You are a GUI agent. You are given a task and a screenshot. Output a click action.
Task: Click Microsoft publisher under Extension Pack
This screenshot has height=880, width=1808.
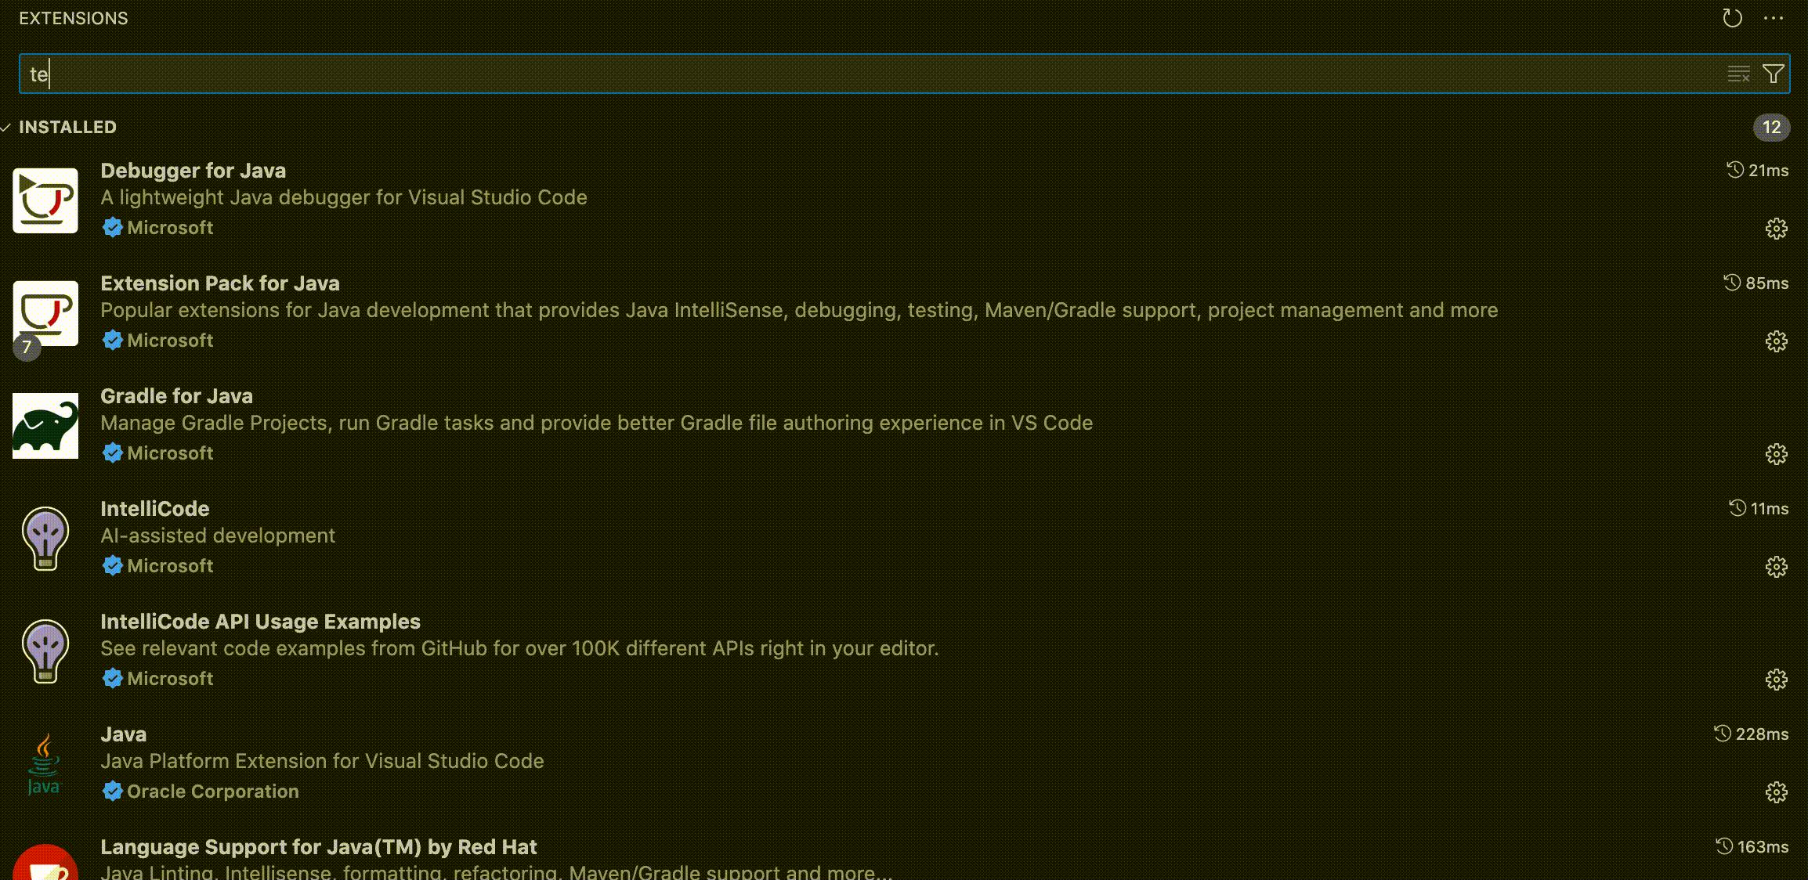[170, 341]
